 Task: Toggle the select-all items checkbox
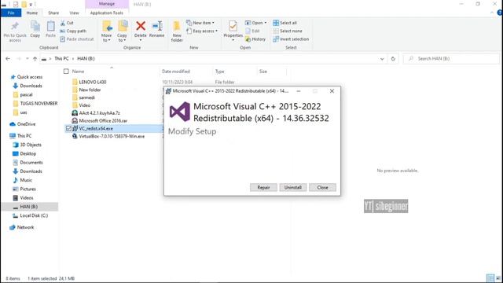click(66, 72)
